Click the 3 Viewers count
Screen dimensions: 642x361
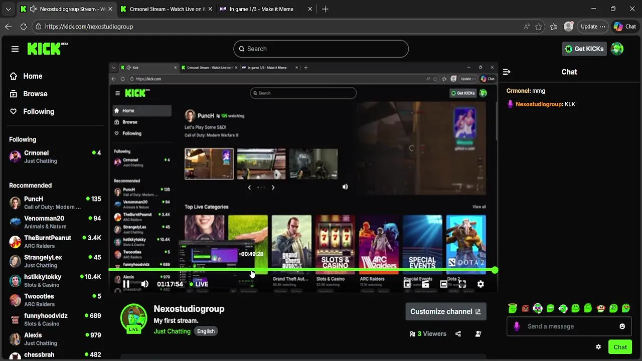pyautogui.click(x=428, y=334)
